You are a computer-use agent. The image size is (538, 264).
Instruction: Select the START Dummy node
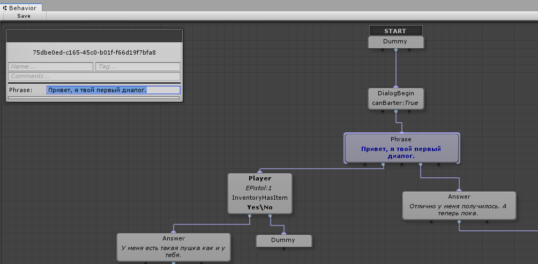(395, 42)
